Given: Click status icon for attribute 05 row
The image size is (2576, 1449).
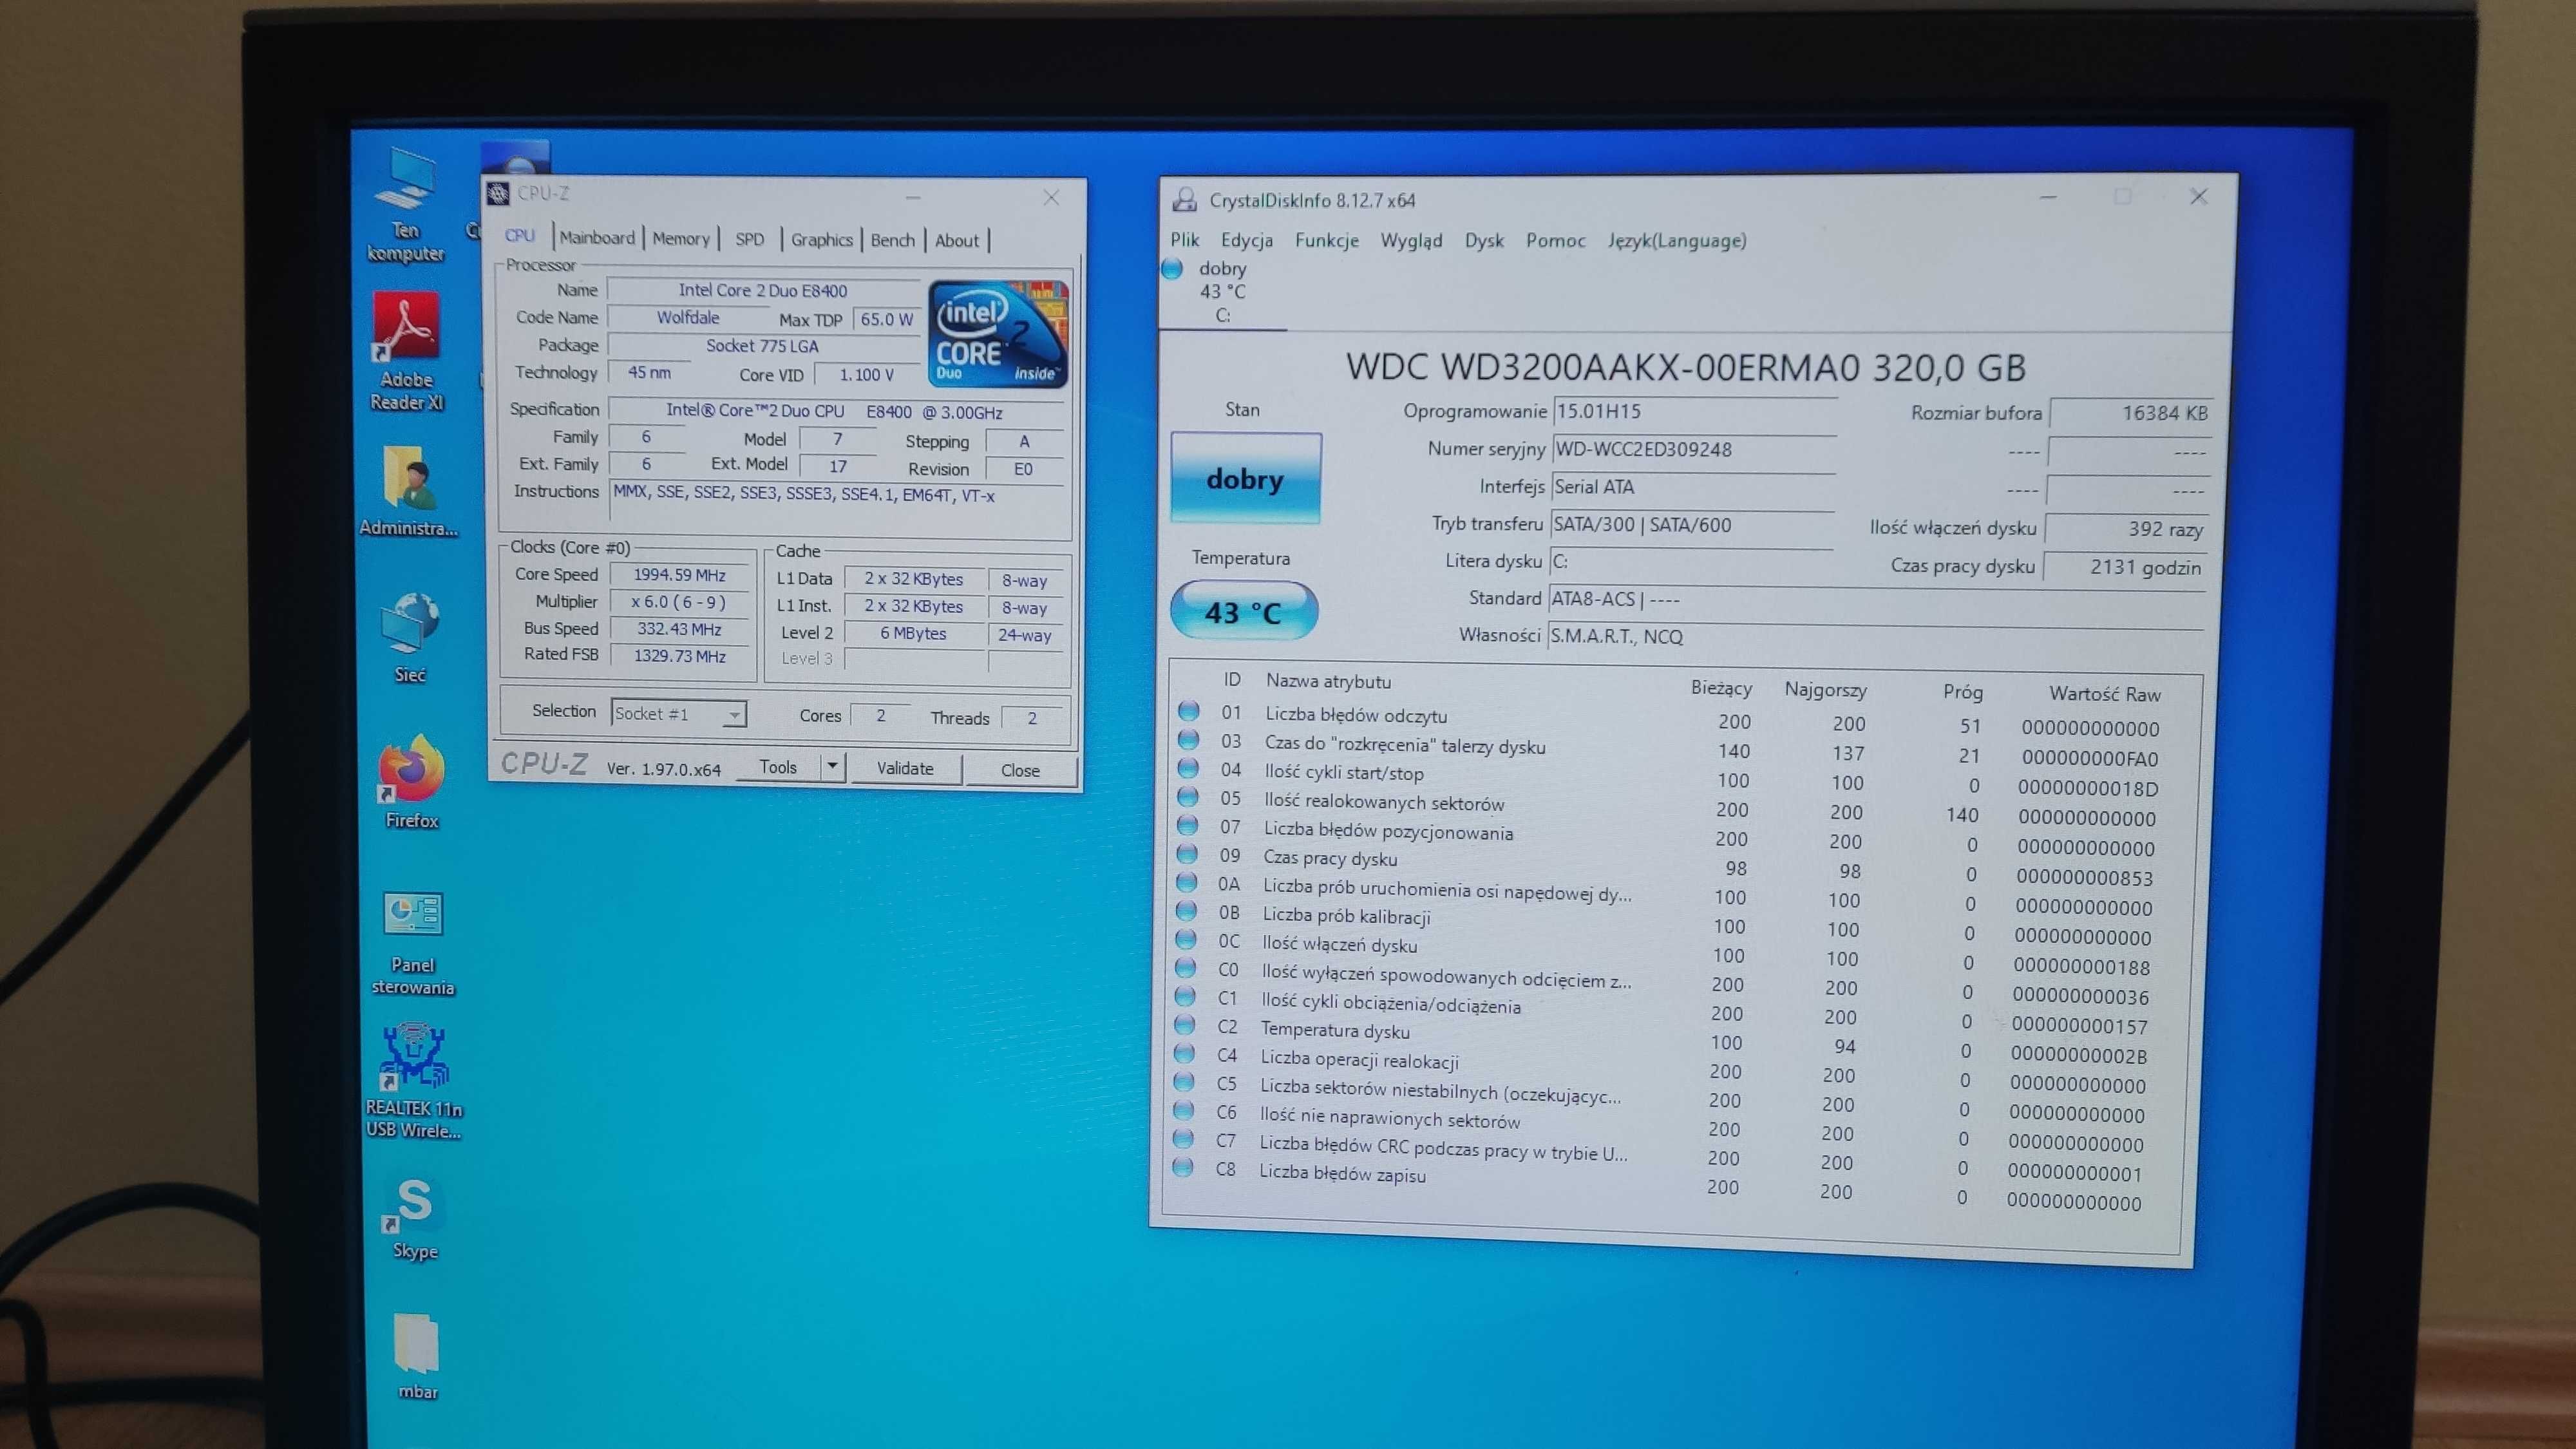Looking at the screenshot, I should click(x=1187, y=797).
